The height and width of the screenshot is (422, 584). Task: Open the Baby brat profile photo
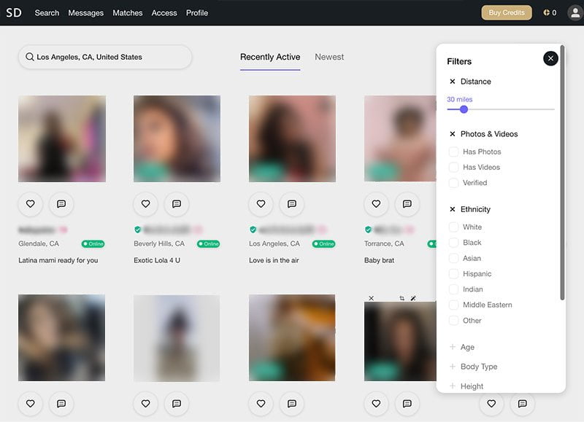[x=400, y=138]
